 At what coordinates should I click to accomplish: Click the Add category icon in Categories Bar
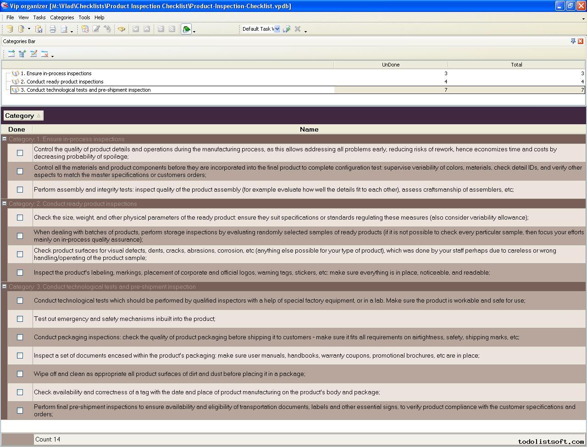11,54
